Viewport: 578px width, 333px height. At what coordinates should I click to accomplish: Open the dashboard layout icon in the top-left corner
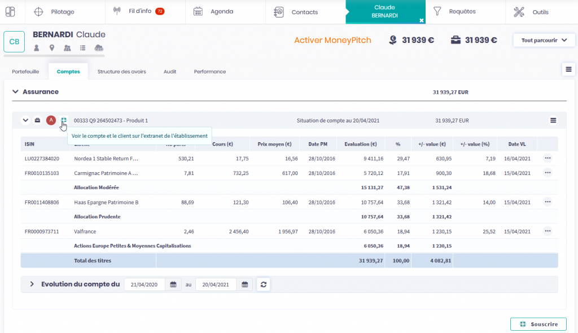pos(10,12)
